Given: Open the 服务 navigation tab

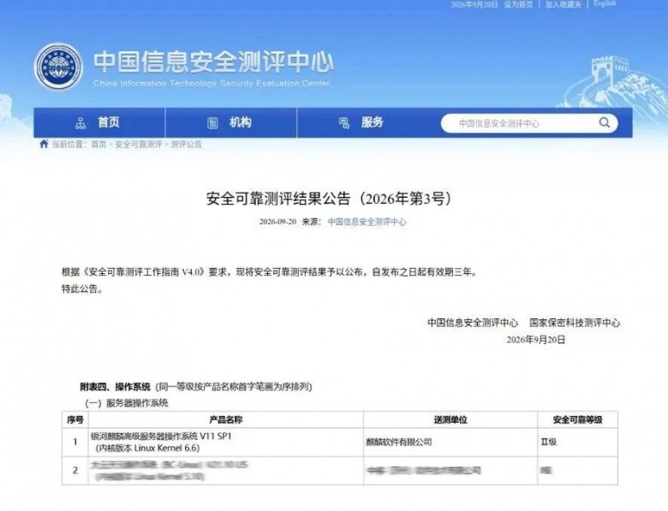Looking at the screenshot, I should (362, 122).
